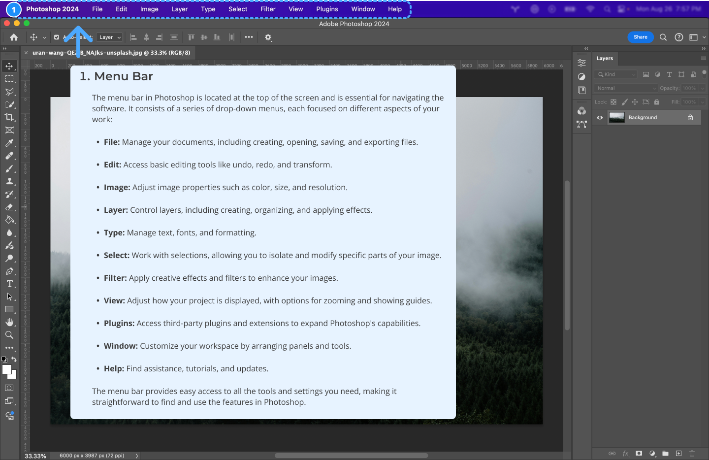Viewport: 709px width, 460px height.
Task: Click Align left edges in options bar
Action: coord(133,37)
